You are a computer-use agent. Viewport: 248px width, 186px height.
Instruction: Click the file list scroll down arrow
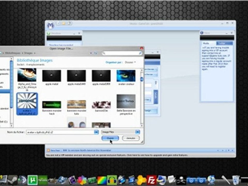(x=142, y=126)
